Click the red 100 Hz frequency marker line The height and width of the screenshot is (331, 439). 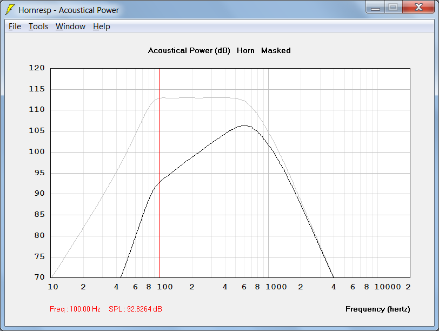pyautogui.click(x=159, y=173)
